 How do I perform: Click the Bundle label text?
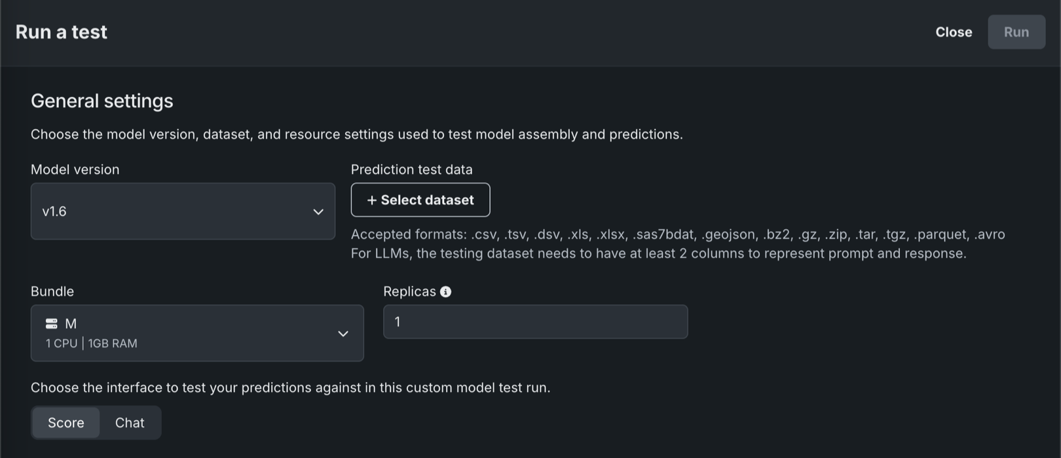52,292
